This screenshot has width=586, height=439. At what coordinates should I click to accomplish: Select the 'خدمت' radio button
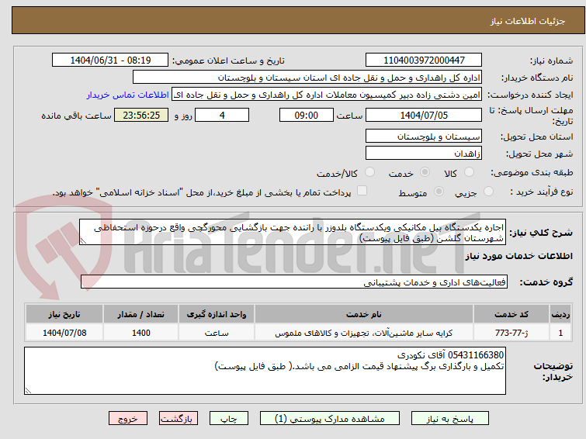click(x=425, y=172)
